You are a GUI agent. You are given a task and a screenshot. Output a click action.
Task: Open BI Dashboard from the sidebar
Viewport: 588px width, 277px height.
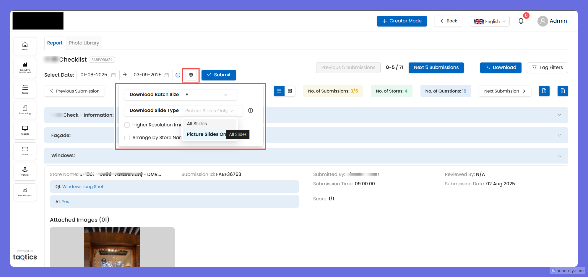click(25, 192)
